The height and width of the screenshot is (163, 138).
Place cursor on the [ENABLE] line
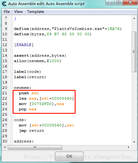click(24, 45)
